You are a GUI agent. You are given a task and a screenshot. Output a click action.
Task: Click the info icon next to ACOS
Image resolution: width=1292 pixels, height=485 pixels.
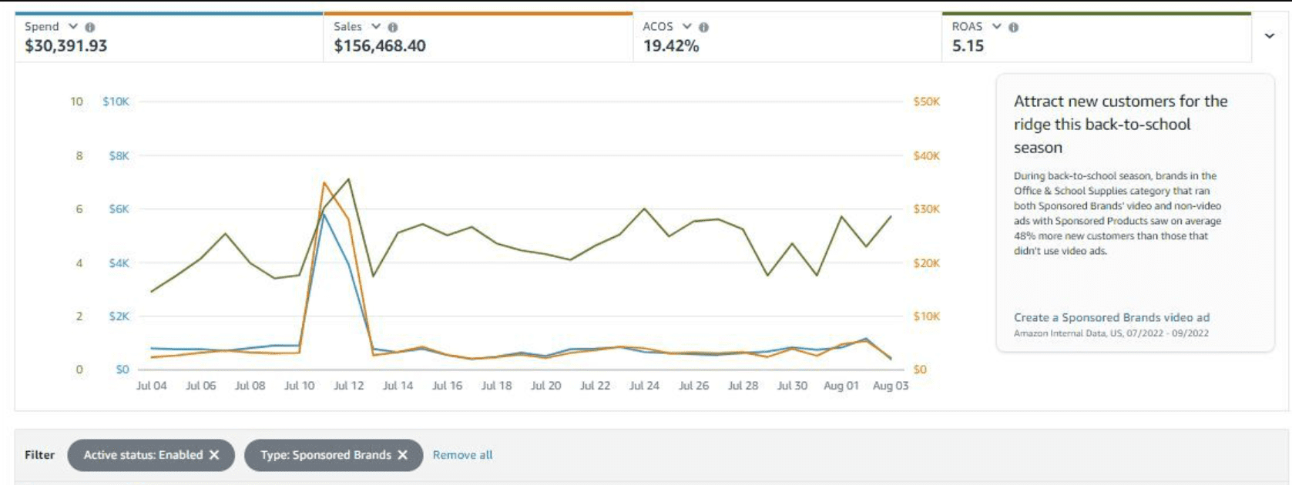click(x=703, y=27)
